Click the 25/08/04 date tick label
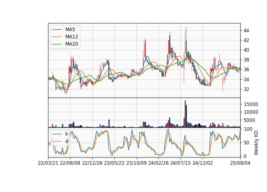Viewport: 267px width, 192px height. pyautogui.click(x=240, y=163)
